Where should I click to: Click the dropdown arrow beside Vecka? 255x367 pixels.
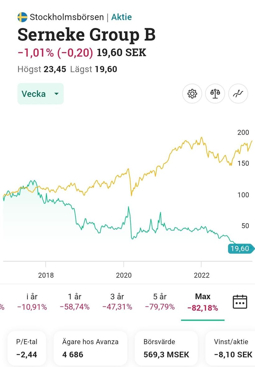click(x=56, y=94)
